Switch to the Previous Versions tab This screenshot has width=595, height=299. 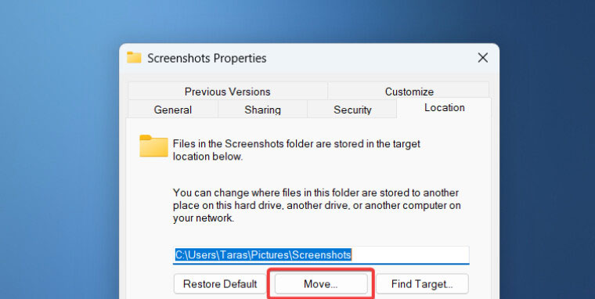point(228,91)
